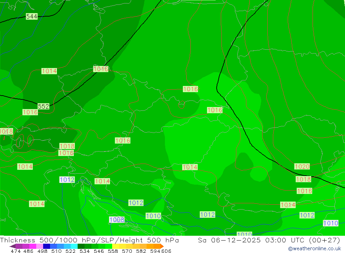The width and height of the screenshot is (345, 253).
Task: Click the light pink legend swatch at 498
Action: pos(40,246)
